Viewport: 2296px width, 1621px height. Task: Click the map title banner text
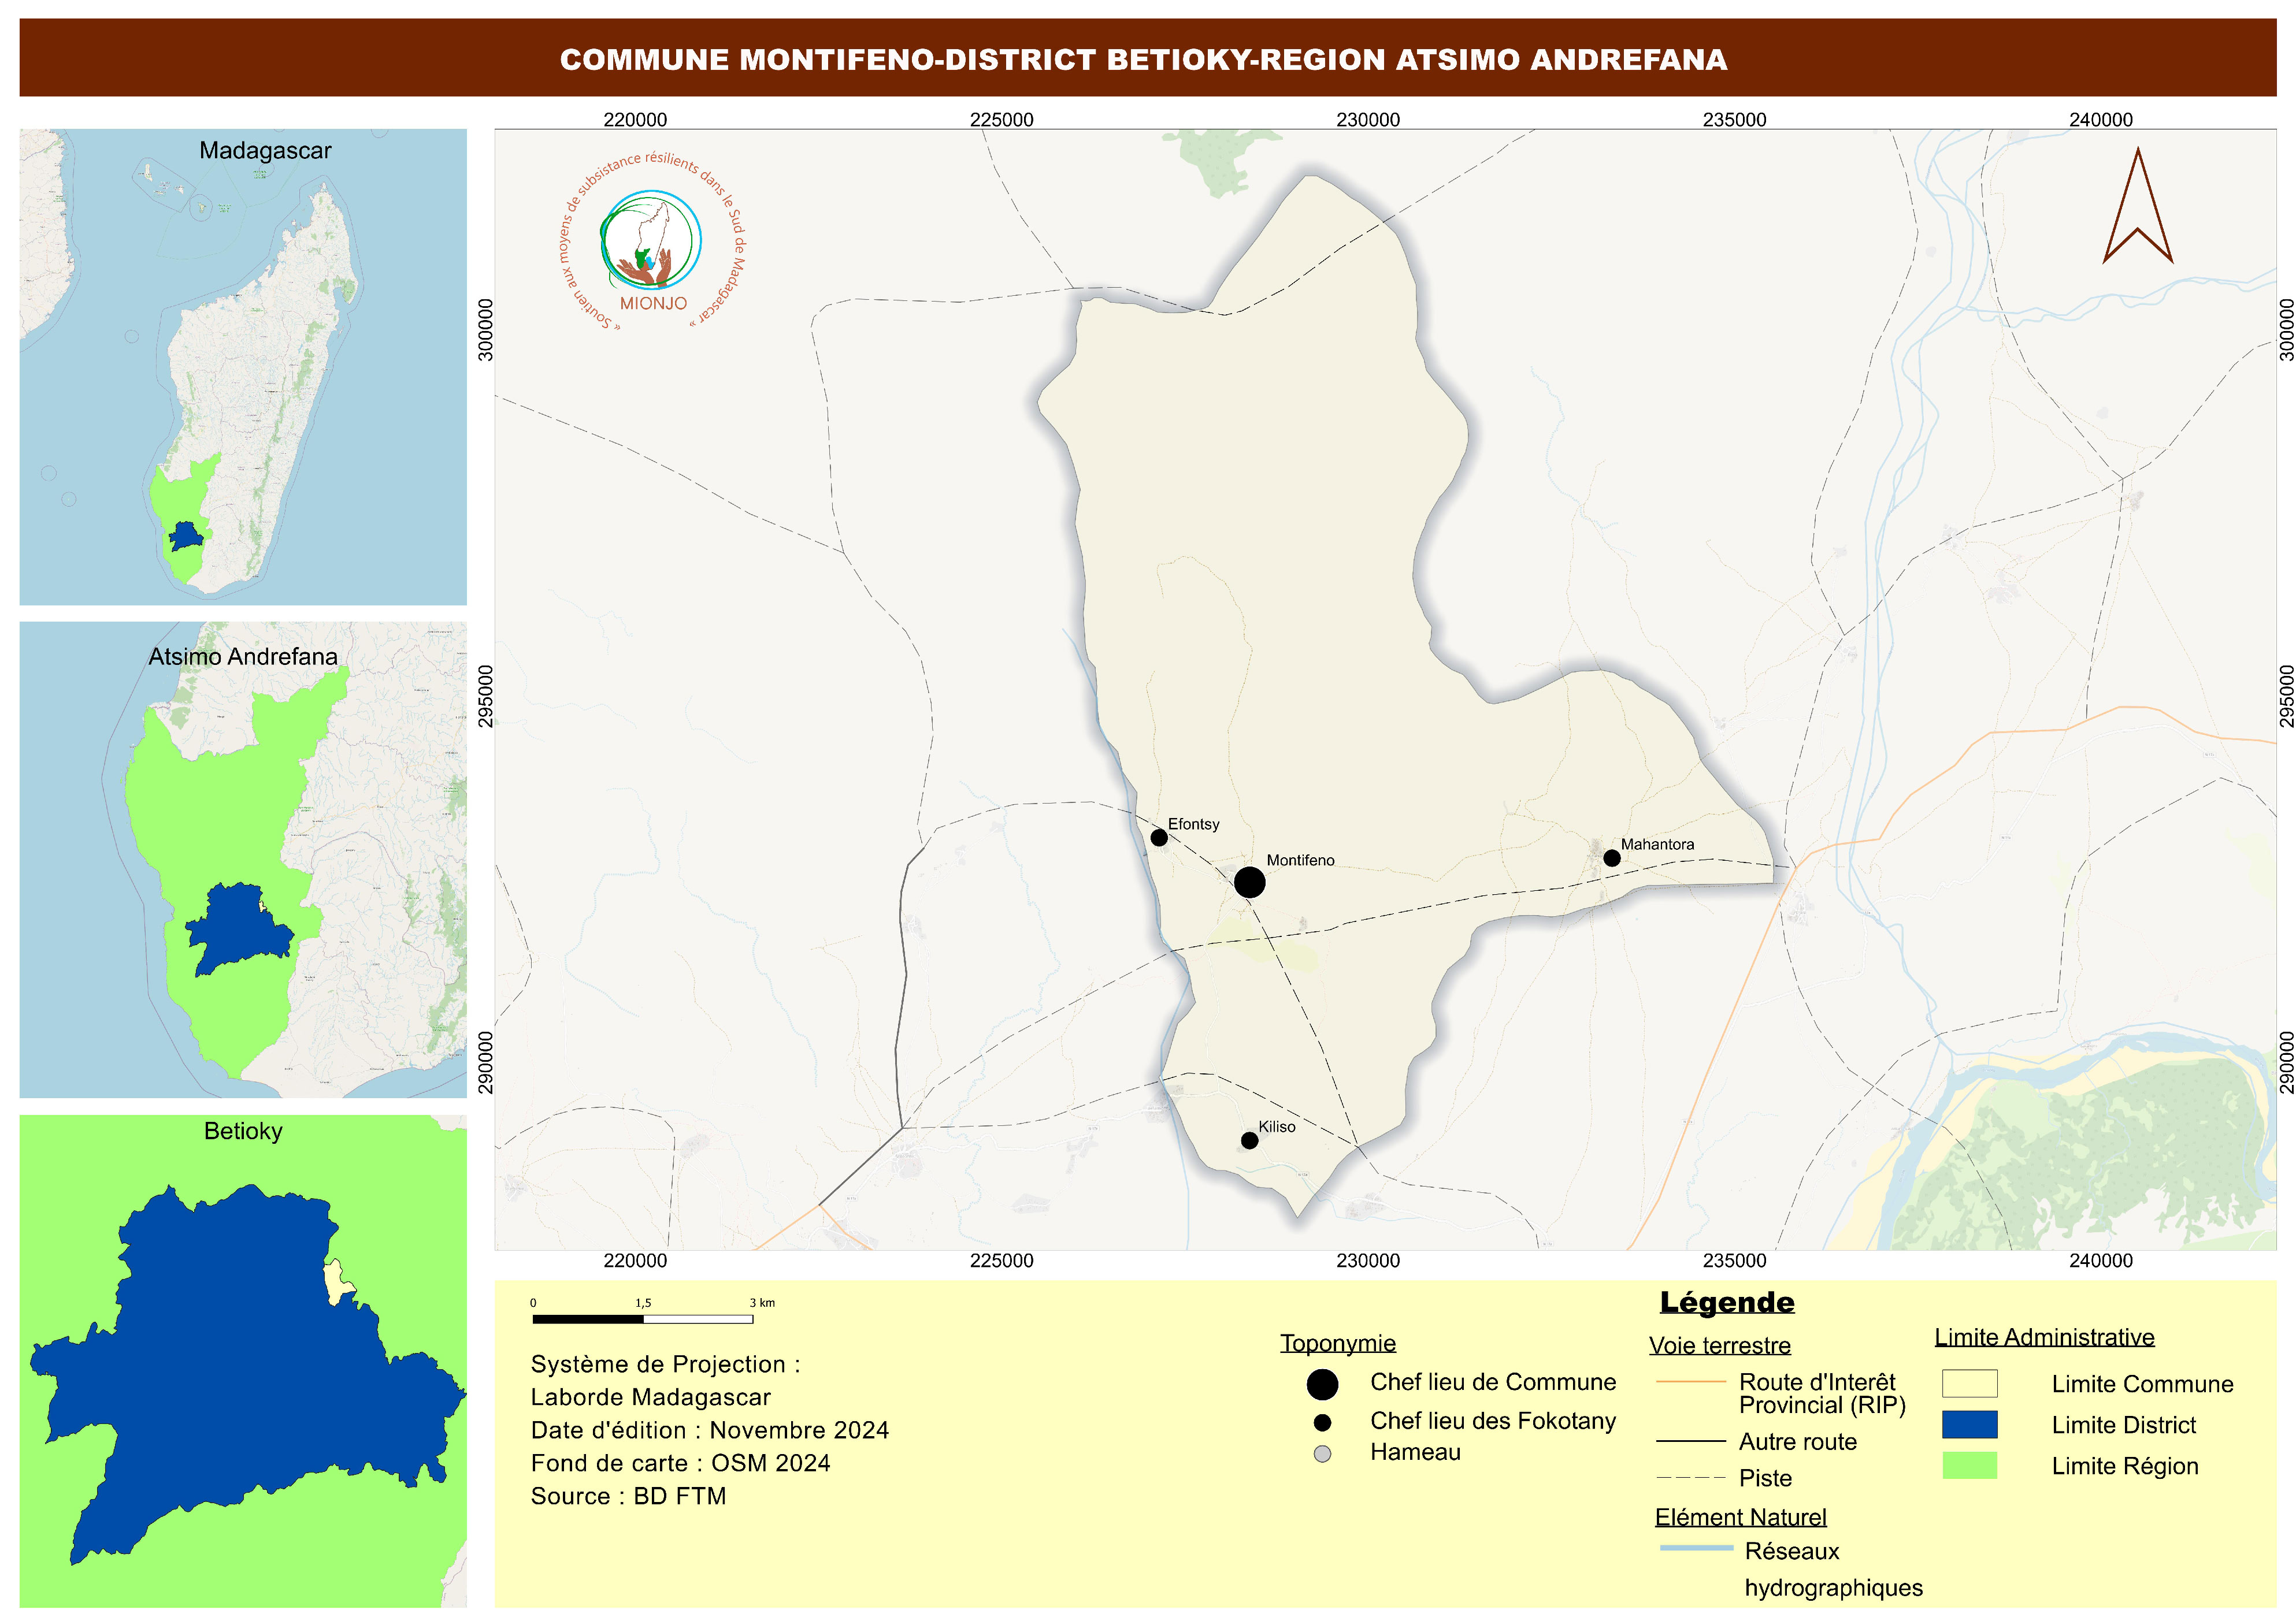pos(1143,60)
